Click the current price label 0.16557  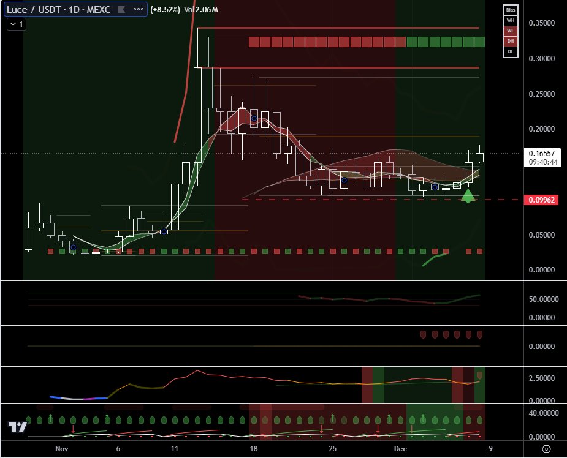click(542, 154)
